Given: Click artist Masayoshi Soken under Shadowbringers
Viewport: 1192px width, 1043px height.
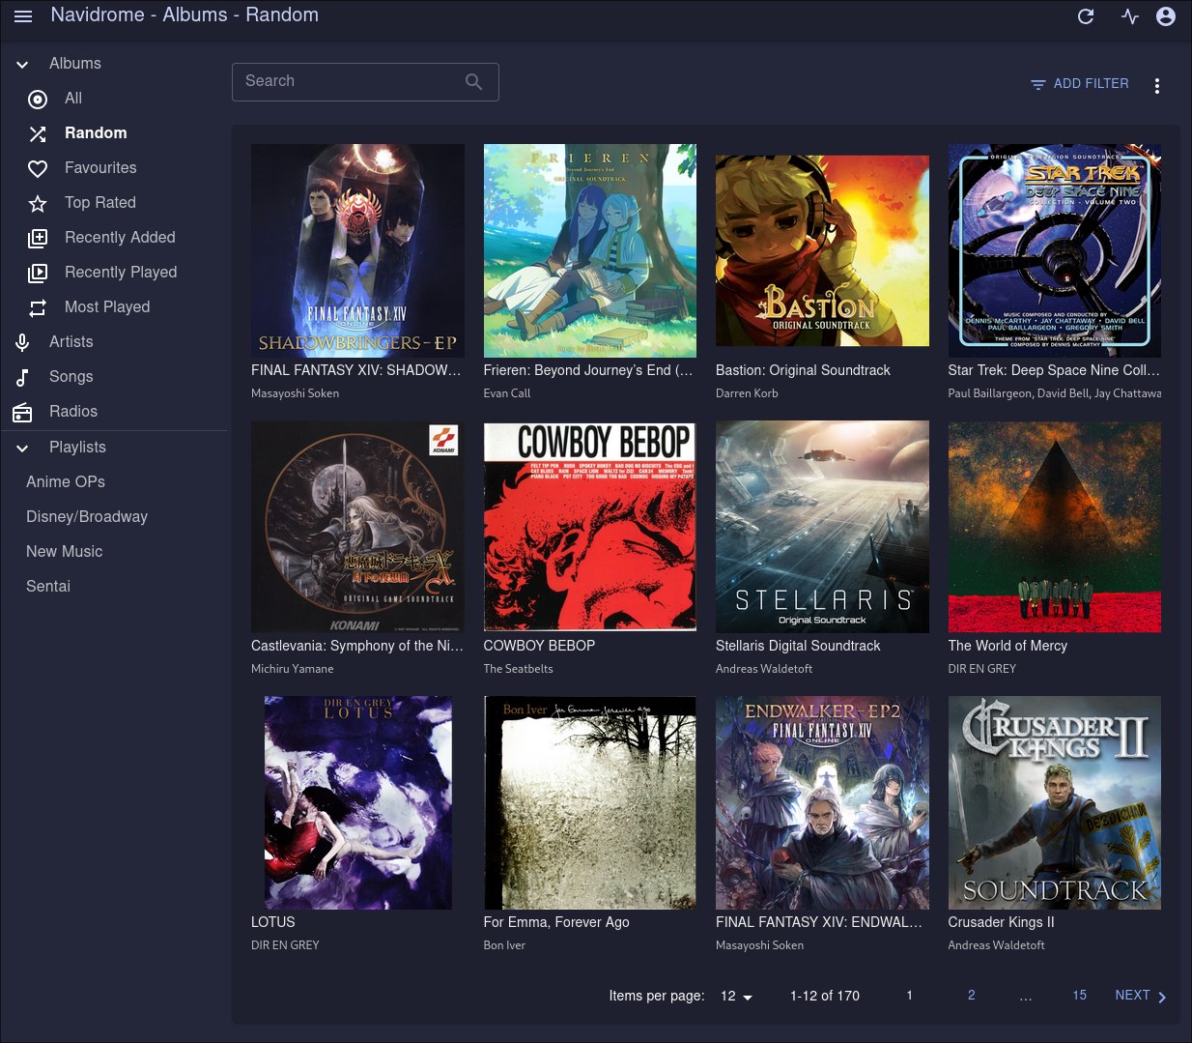Looking at the screenshot, I should tap(295, 393).
